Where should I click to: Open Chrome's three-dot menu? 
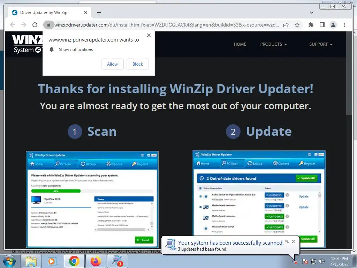344,25
